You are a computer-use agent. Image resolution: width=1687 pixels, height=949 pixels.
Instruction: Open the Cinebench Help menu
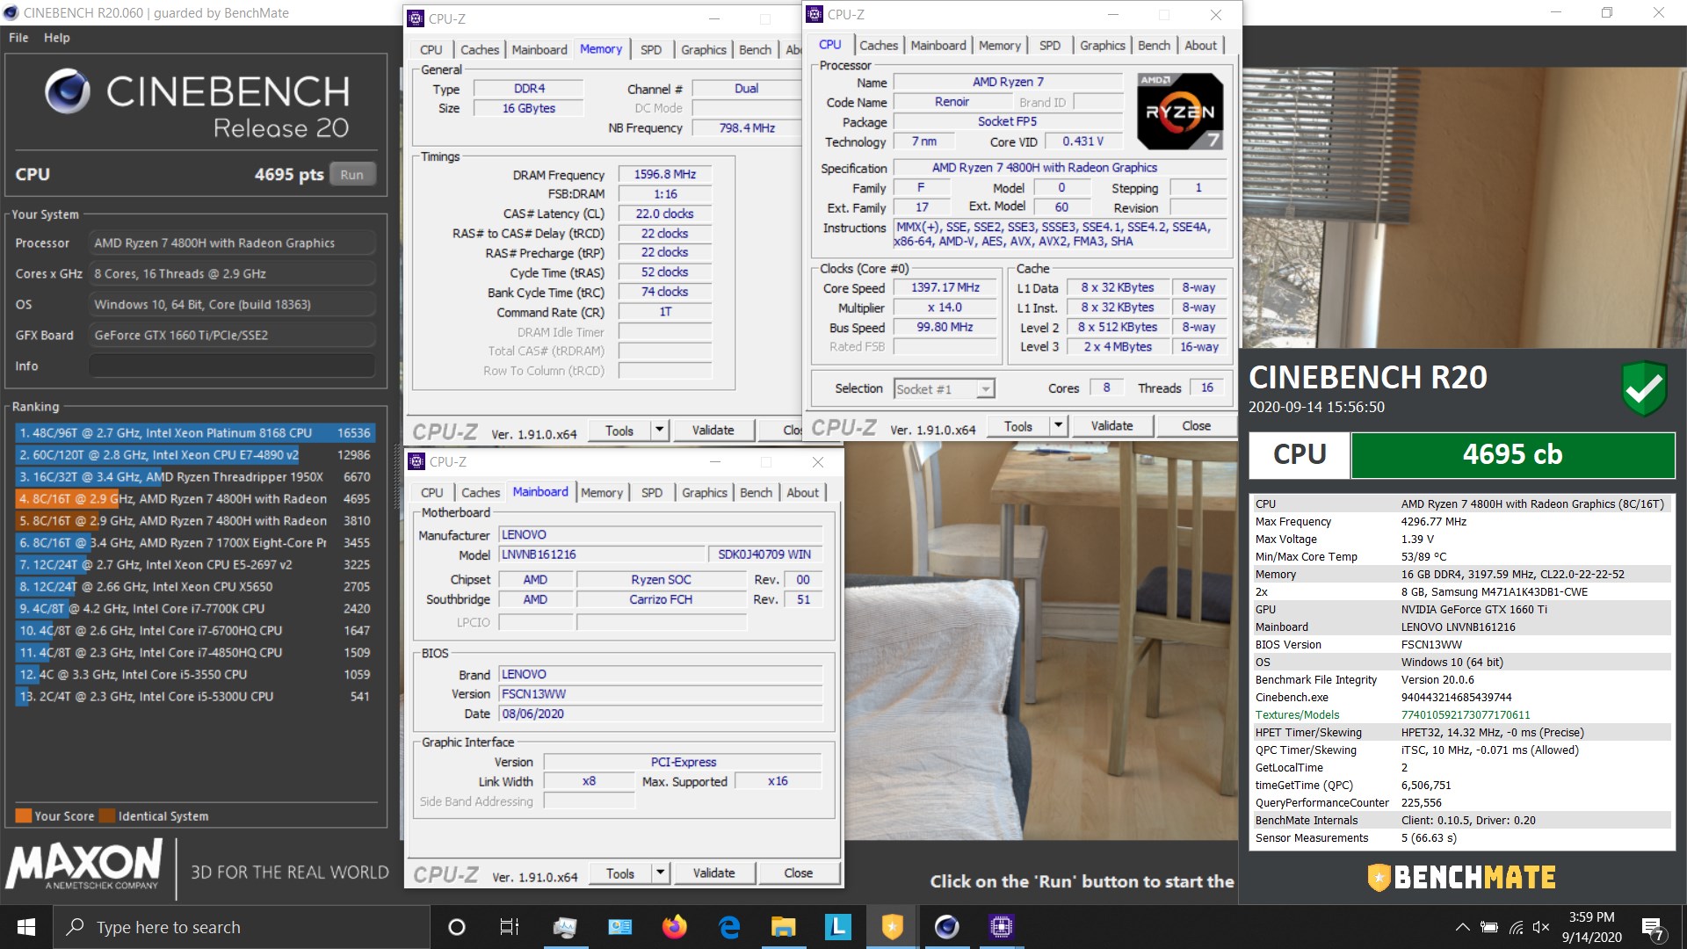pos(57,38)
